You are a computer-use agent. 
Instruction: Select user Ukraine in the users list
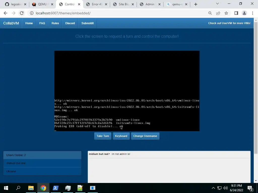point(42,171)
